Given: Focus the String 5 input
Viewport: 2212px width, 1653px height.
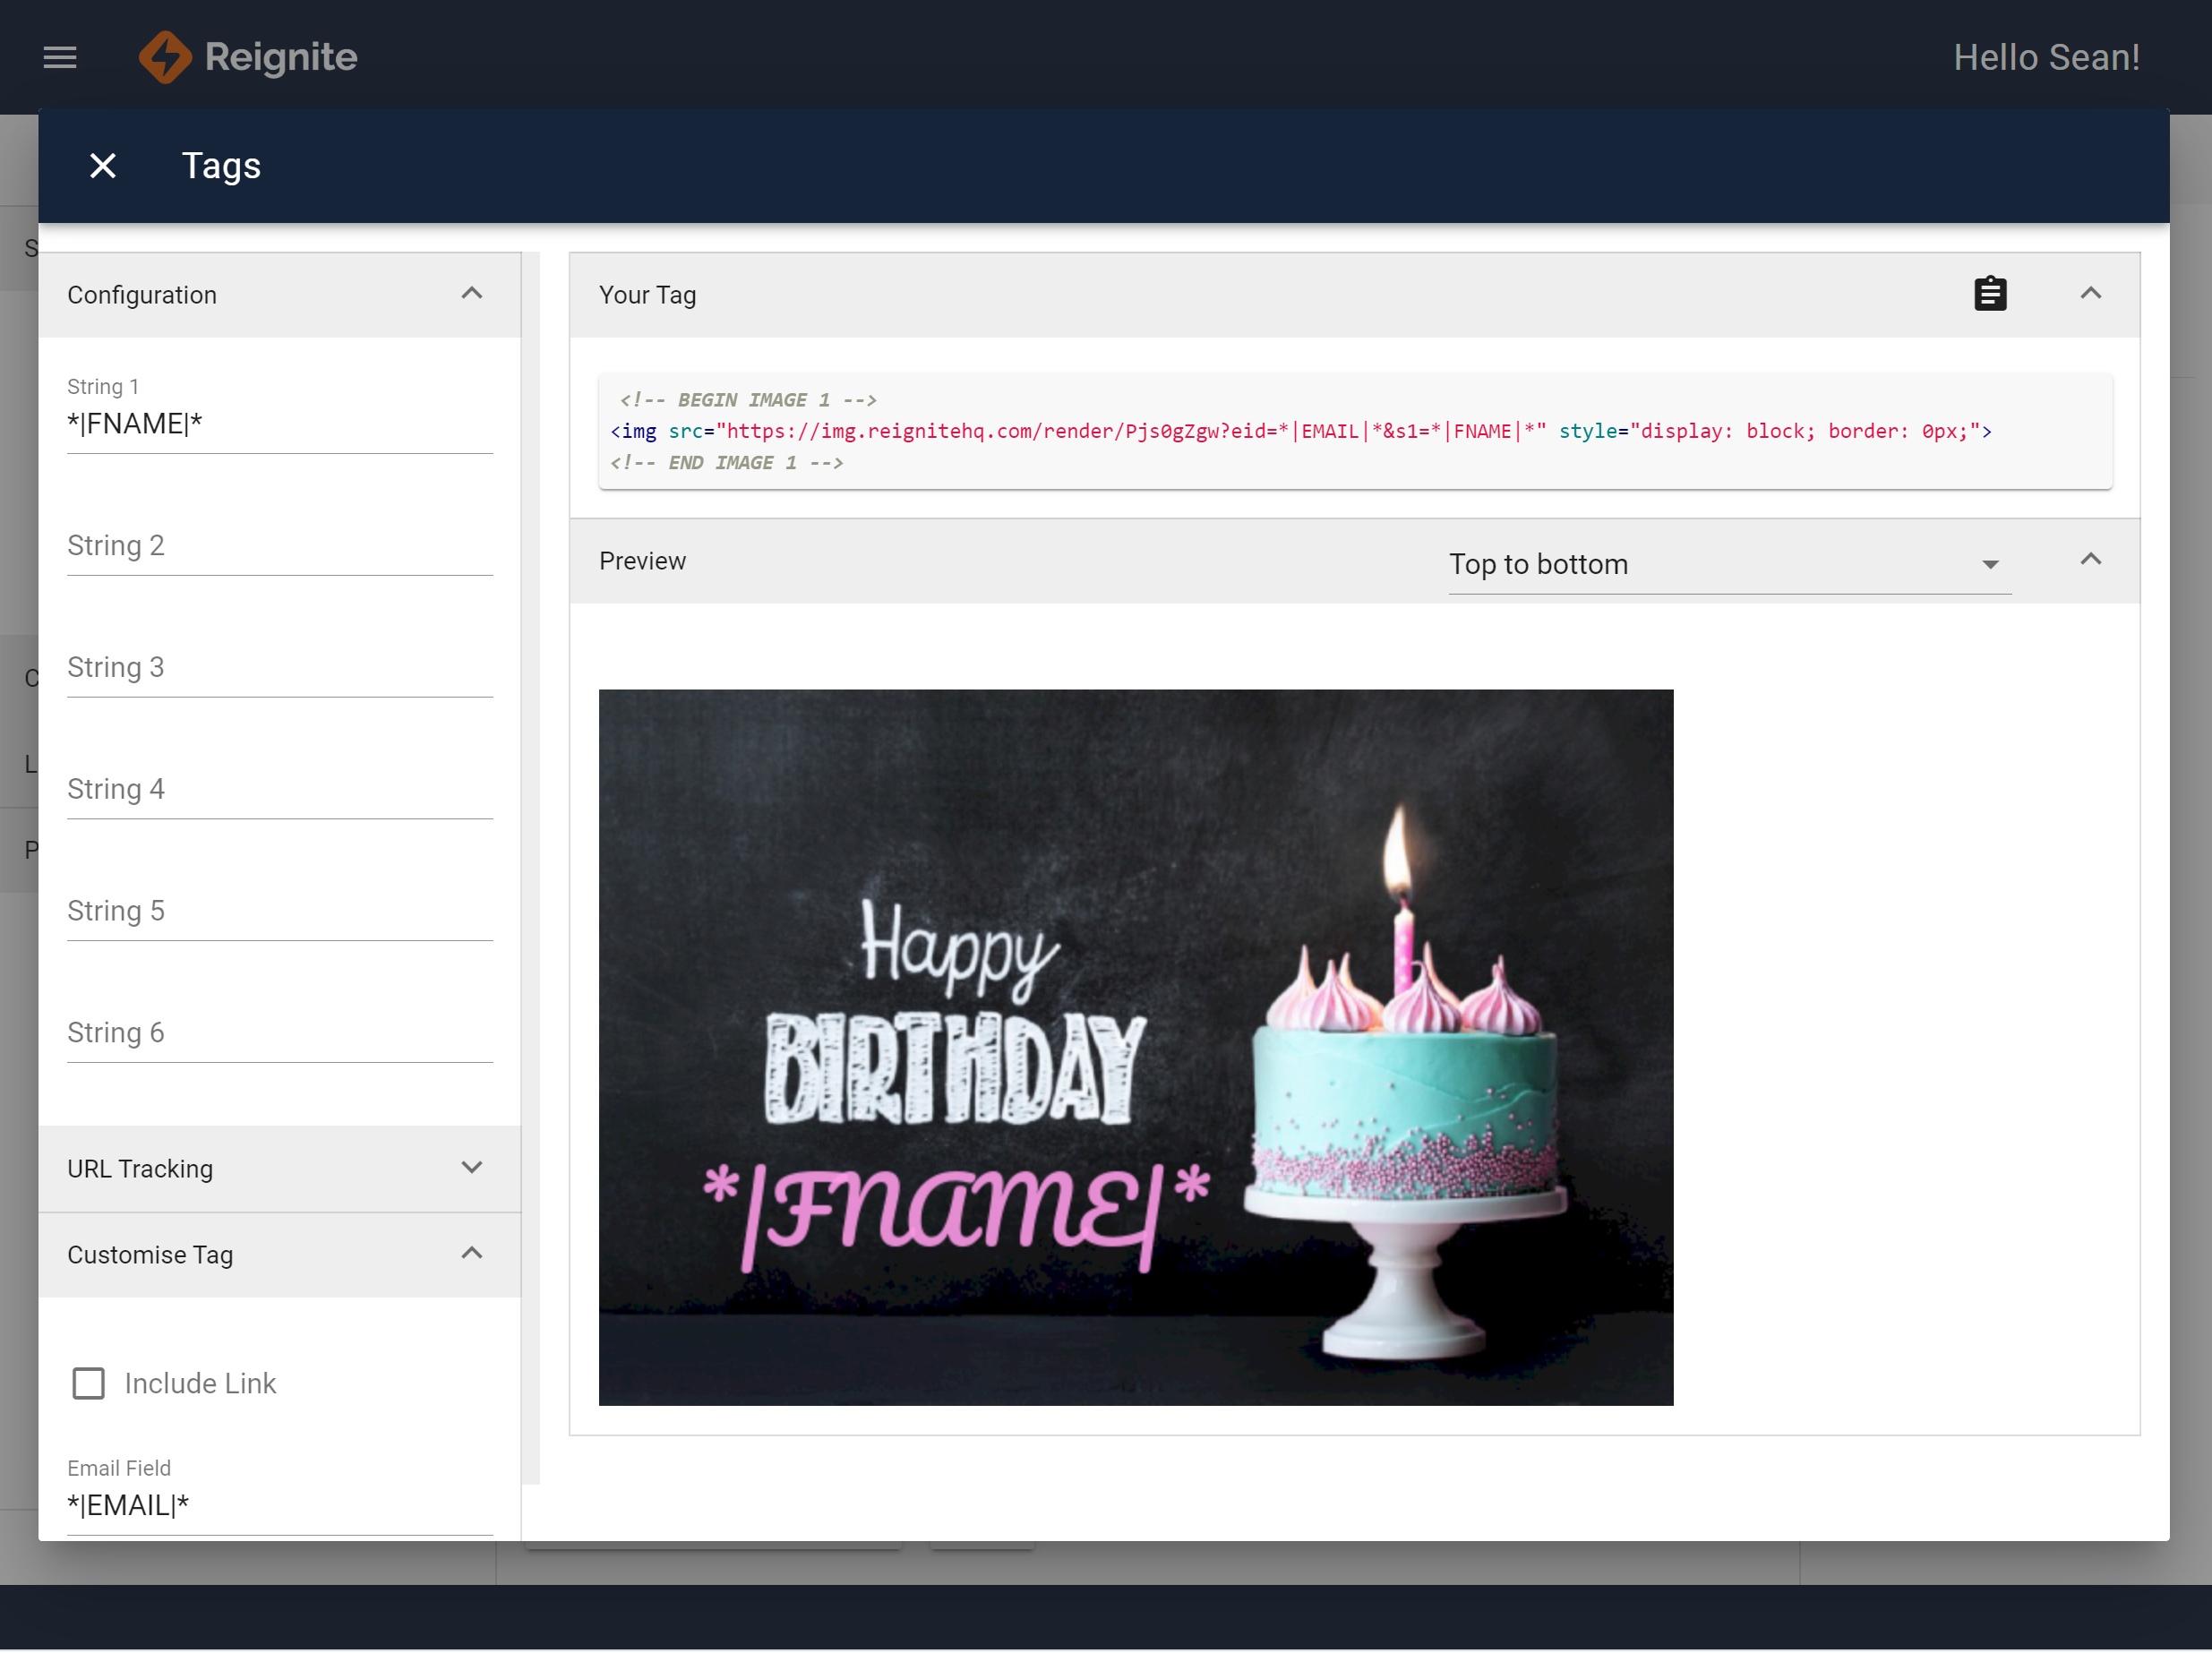Looking at the screenshot, I should tap(279, 911).
